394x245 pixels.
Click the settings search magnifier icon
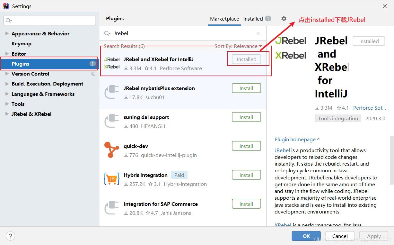click(9, 21)
